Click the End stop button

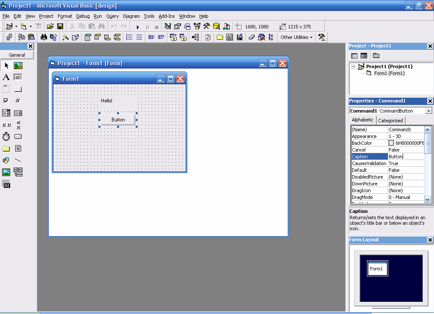pos(157,27)
